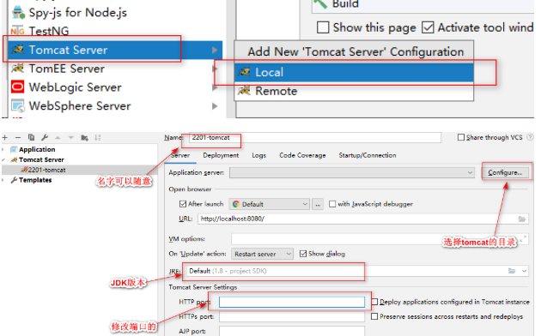The image size is (547, 336).
Task: Click the WebLogic Server red icon
Action: pyautogui.click(x=17, y=87)
